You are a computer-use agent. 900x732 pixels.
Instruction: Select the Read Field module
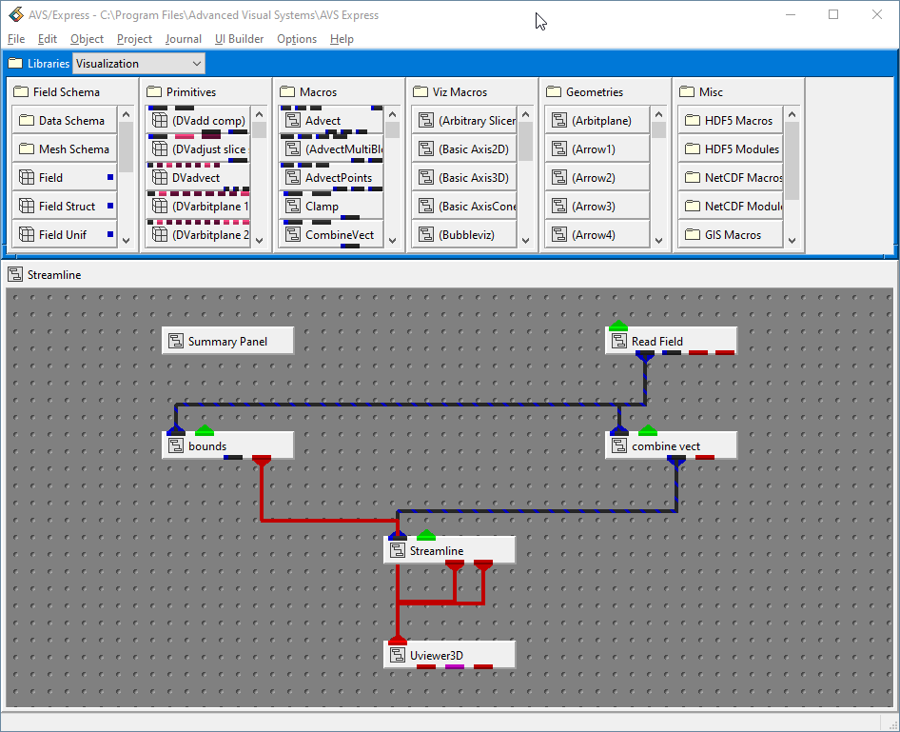click(x=671, y=341)
